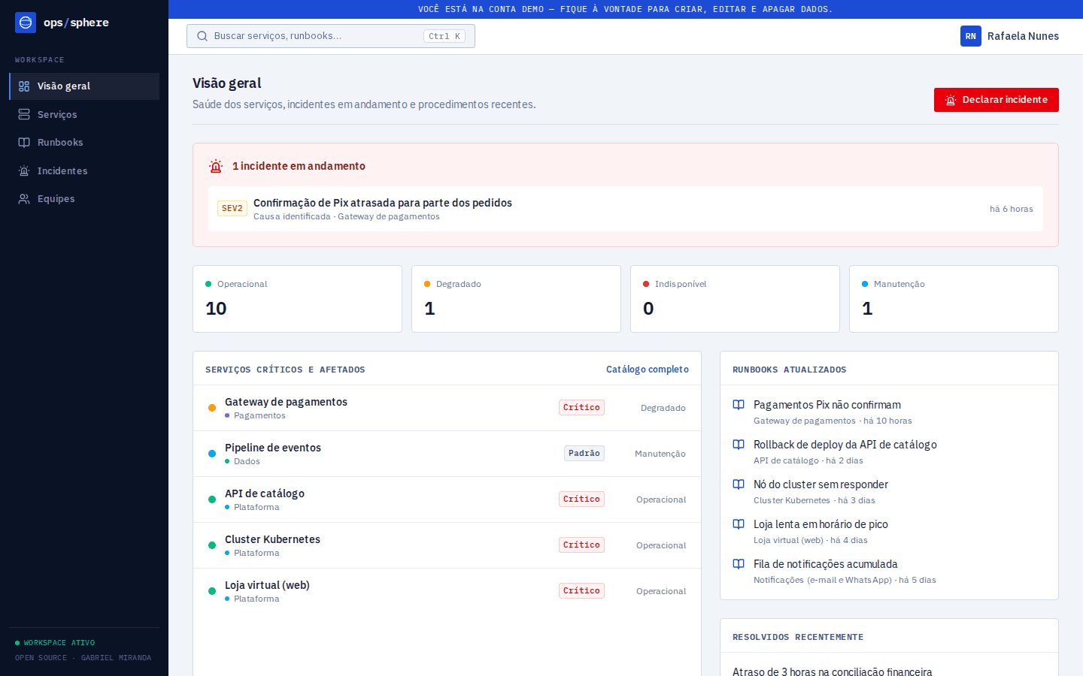The image size is (1083, 676).
Task: Open the Equipes section
Action: click(x=84, y=199)
